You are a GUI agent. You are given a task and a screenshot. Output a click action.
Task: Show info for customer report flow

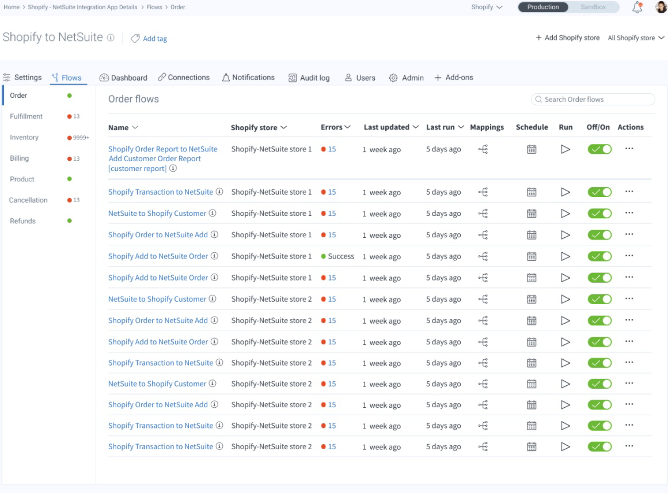point(173,168)
